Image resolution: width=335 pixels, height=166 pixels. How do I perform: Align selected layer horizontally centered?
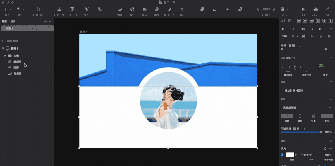point(305,21)
